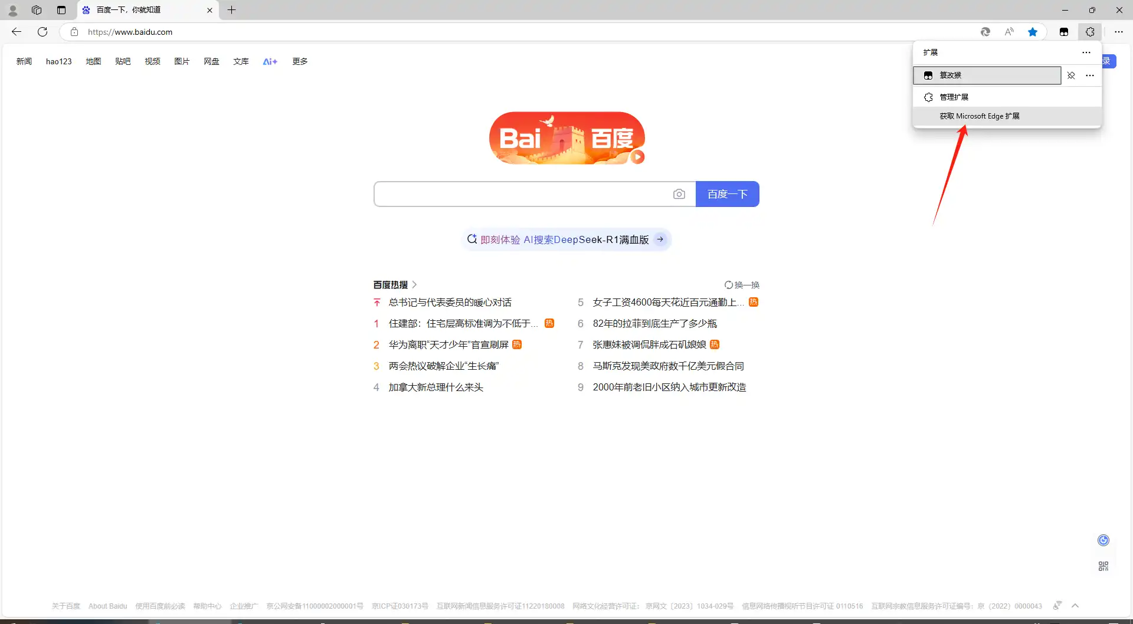This screenshot has width=1133, height=624.
Task: Open the ... options for 篡改猴 extension
Action: pos(1089,75)
